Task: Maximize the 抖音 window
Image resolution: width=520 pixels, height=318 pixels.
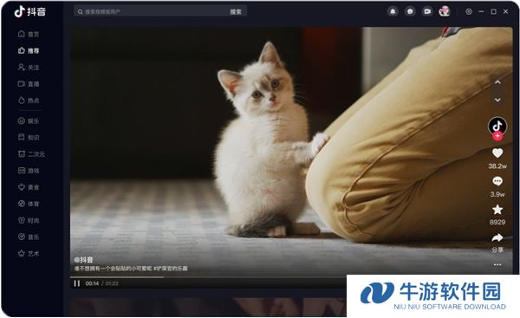Action: 493,11
